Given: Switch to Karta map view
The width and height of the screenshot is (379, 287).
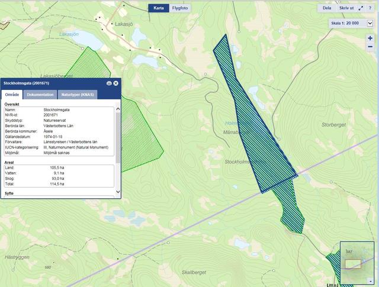Looking at the screenshot, I should coord(158,8).
